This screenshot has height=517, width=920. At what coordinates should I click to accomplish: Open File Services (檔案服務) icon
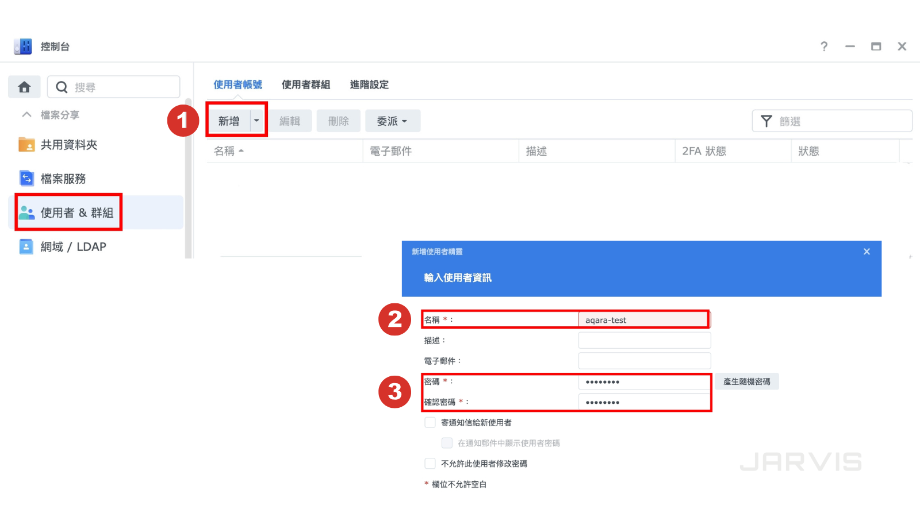coord(26,179)
